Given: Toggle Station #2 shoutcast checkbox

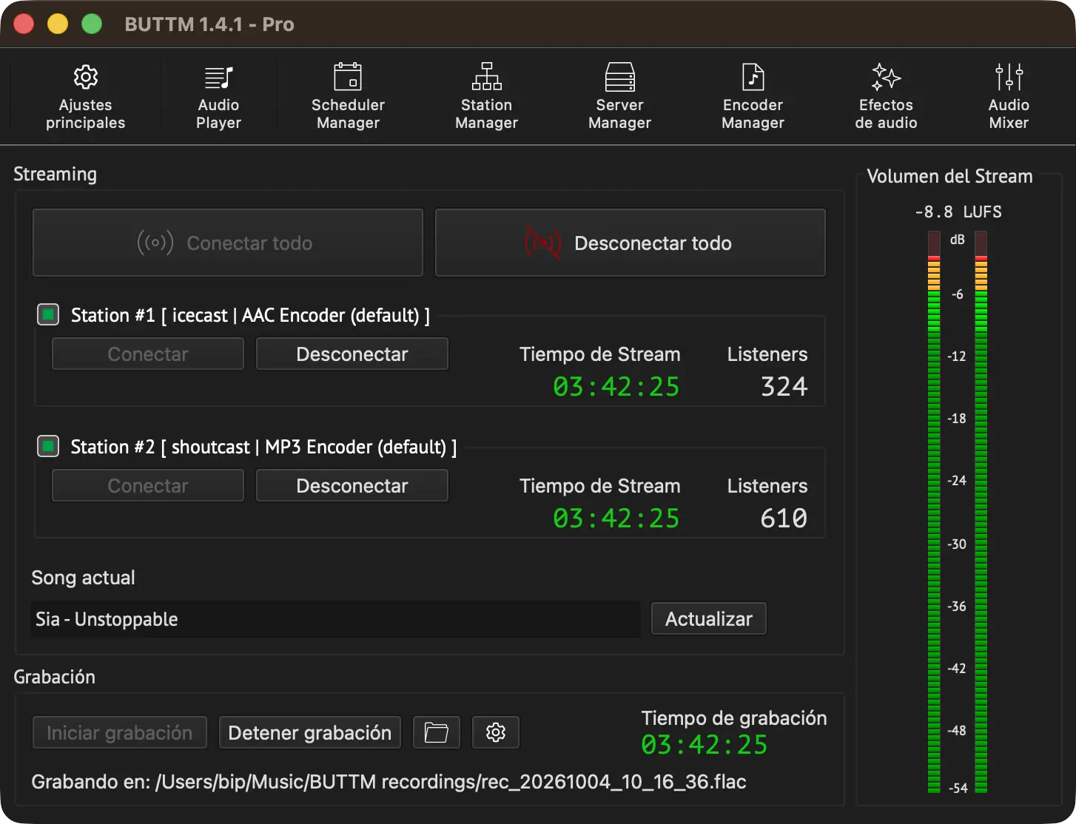Looking at the screenshot, I should (48, 447).
